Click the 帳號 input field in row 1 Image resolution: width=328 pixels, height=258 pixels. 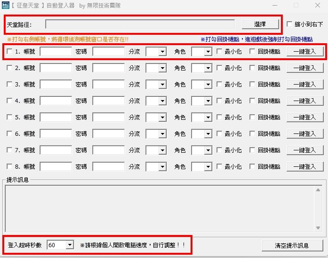point(56,52)
